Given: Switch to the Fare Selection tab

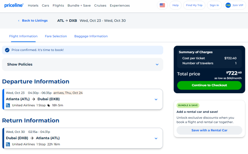Looking at the screenshot, I should (x=56, y=36).
